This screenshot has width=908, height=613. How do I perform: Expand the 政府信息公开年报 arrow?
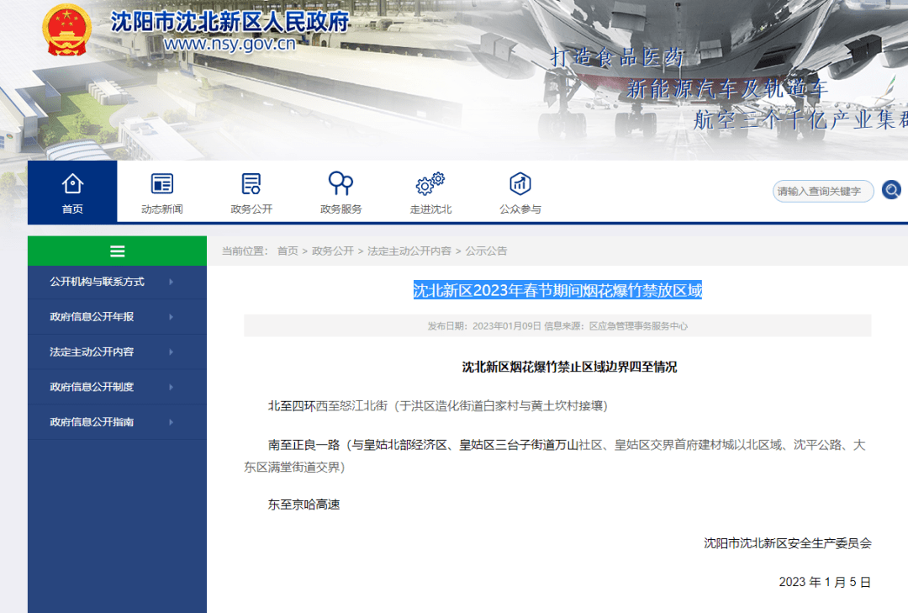(x=171, y=317)
